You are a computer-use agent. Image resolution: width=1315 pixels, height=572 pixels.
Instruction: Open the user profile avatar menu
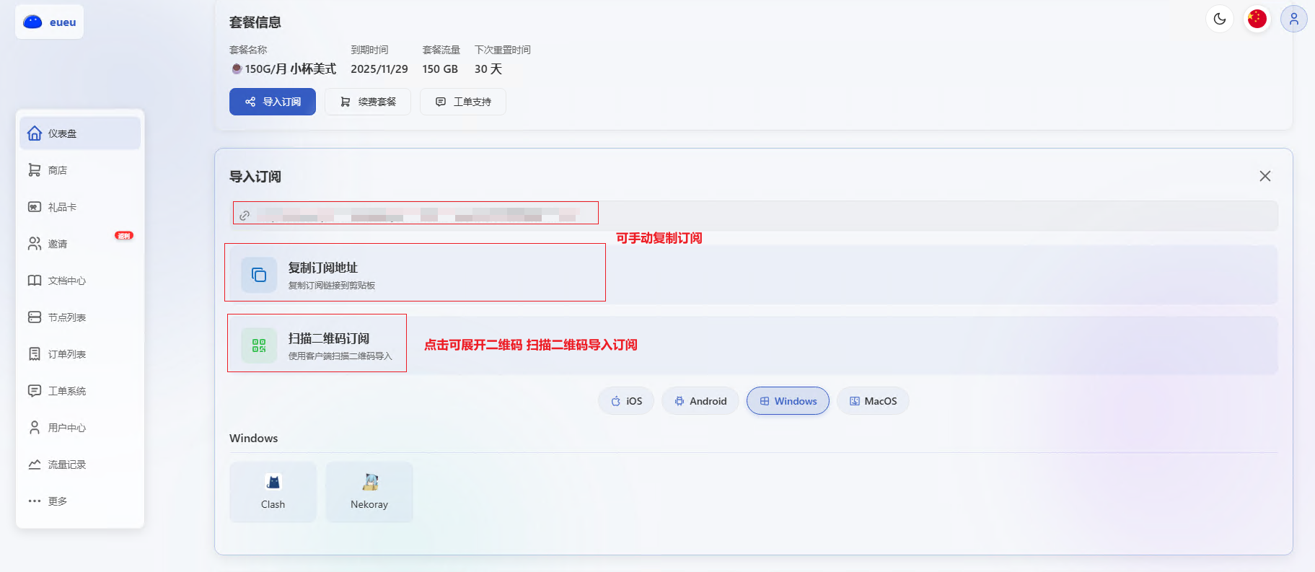click(1293, 19)
